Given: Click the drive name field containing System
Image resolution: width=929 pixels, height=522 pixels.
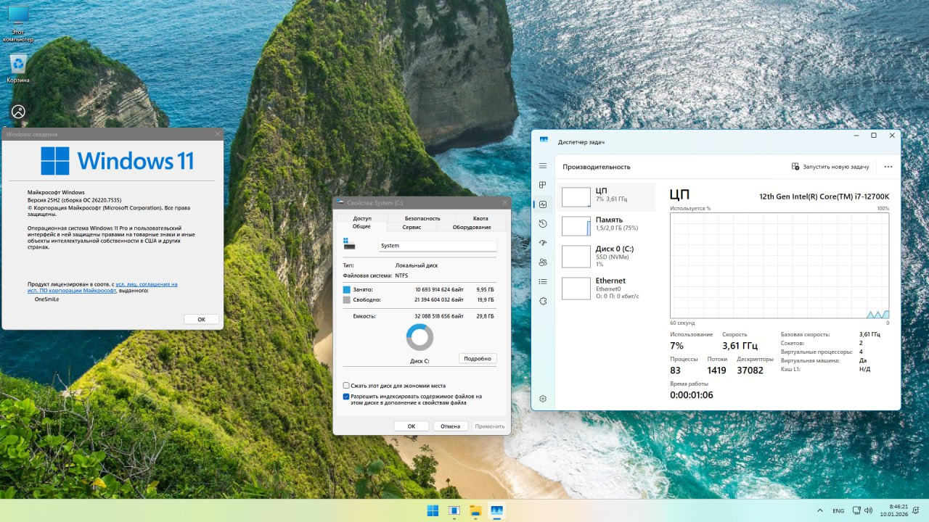Looking at the screenshot, I should 438,246.
